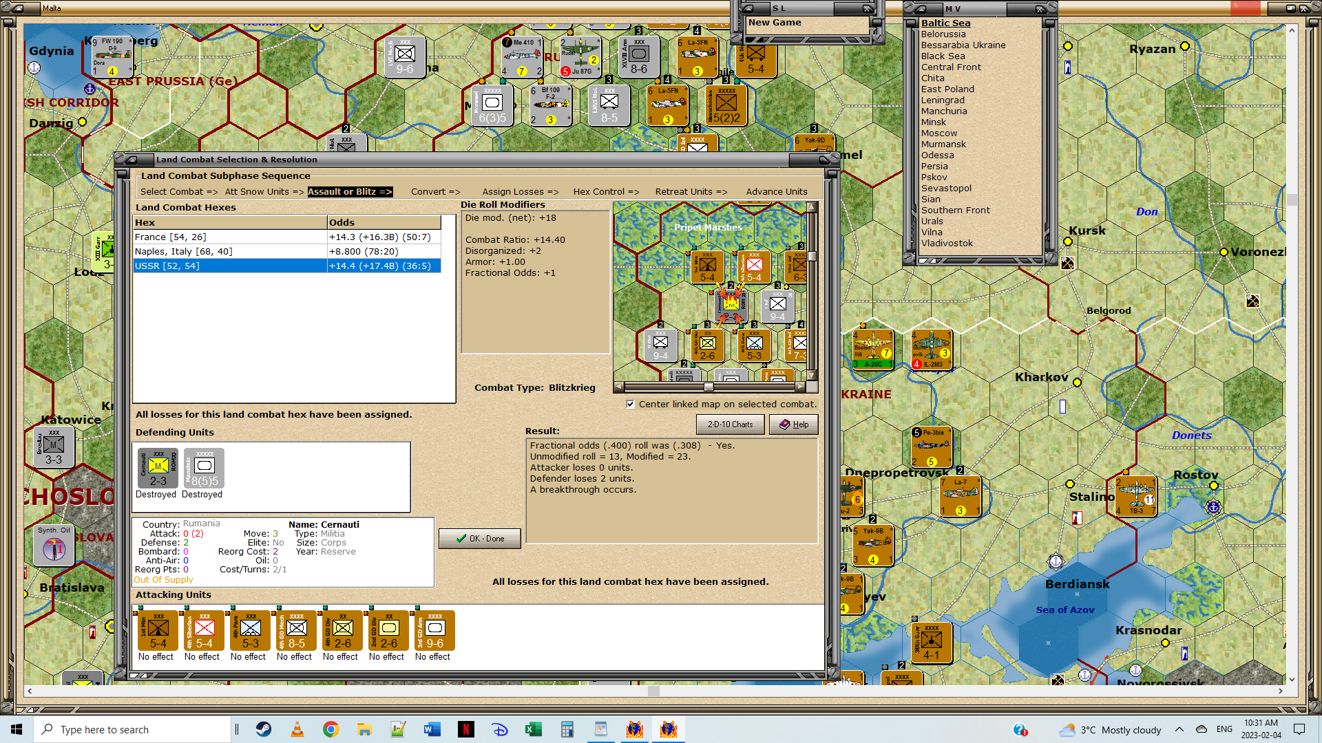Click the Synth. Oil counter on map
Image resolution: width=1322 pixels, height=743 pixels.
pyautogui.click(x=54, y=546)
